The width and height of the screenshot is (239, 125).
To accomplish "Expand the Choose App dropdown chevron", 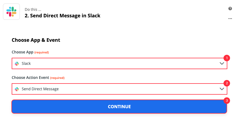I will [x=222, y=63].
